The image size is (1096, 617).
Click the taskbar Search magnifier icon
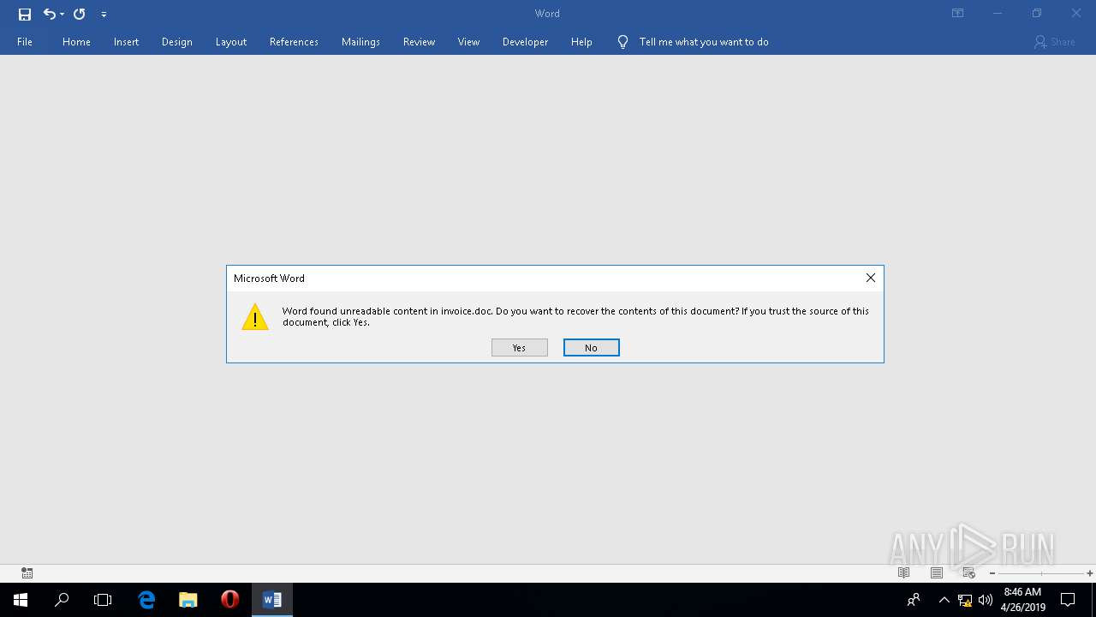coord(62,600)
